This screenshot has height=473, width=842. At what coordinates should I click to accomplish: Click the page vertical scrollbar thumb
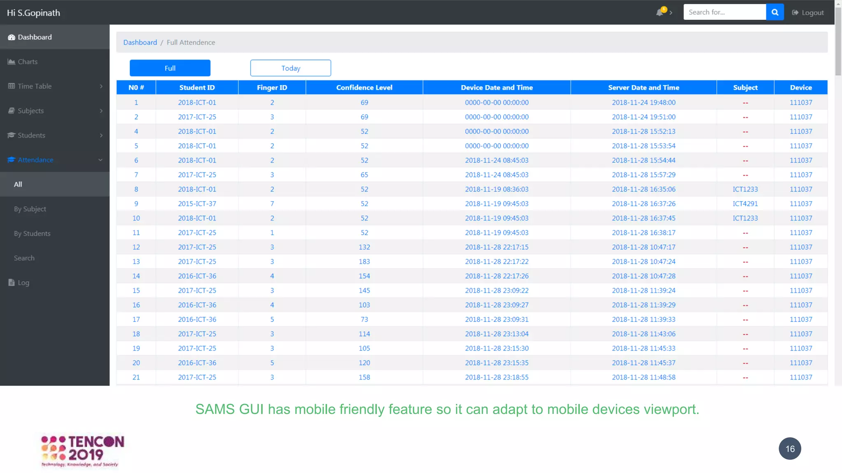tap(838, 41)
